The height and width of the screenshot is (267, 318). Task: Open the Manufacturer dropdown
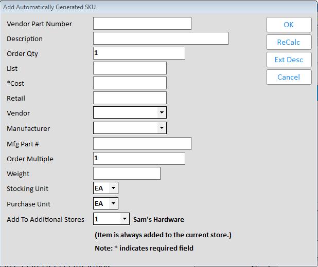click(162, 128)
